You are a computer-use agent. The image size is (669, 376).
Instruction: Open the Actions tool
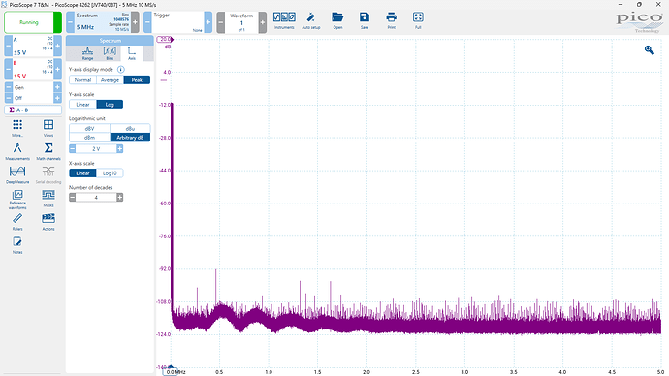[48, 222]
